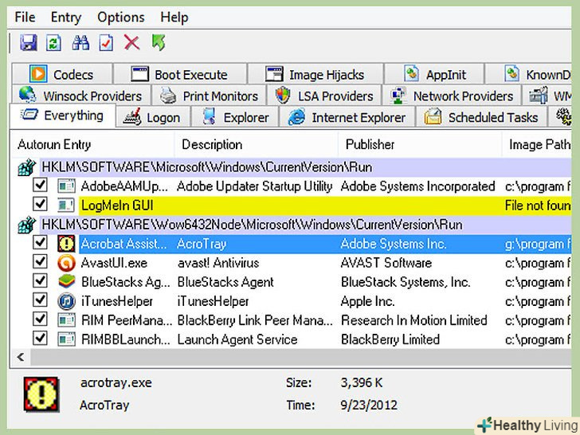The width and height of the screenshot is (580, 435).
Task: Select the 'avast! Antivirus' description cell
Action: (x=218, y=263)
